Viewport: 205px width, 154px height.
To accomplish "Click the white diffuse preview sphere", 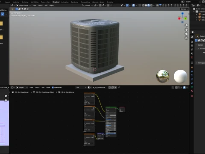I will [x=180, y=76].
